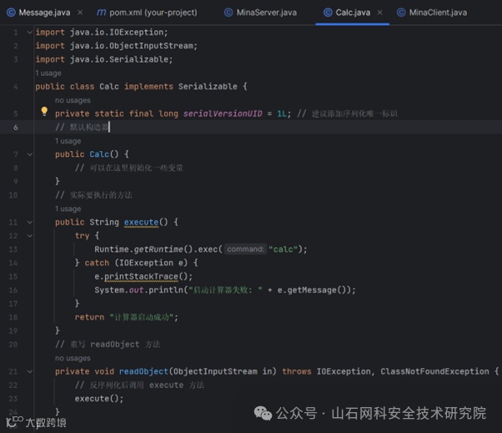Click '1 usage' hint above Calc() constructor
The image size is (502, 433).
(x=68, y=141)
